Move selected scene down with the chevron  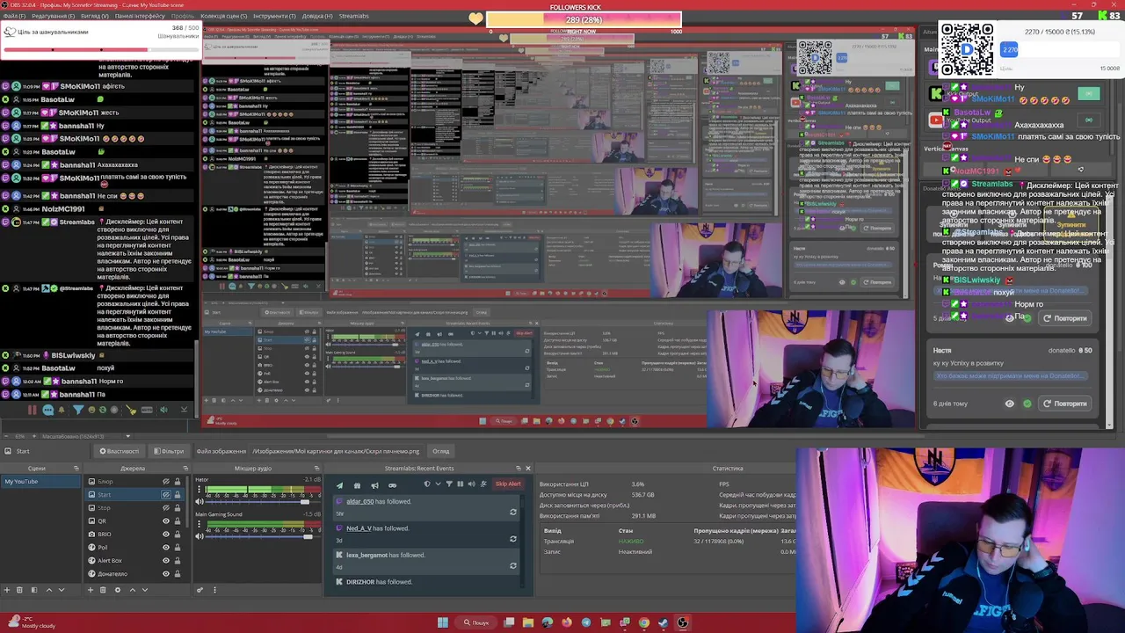(x=62, y=590)
